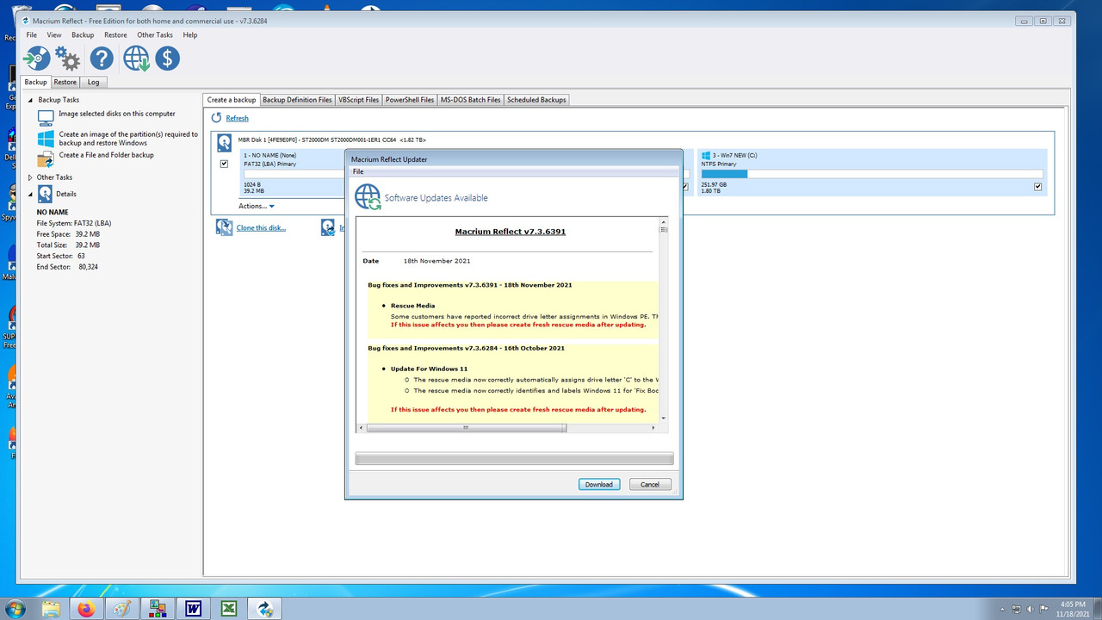Open the Scheduled Backups tab

click(536, 100)
